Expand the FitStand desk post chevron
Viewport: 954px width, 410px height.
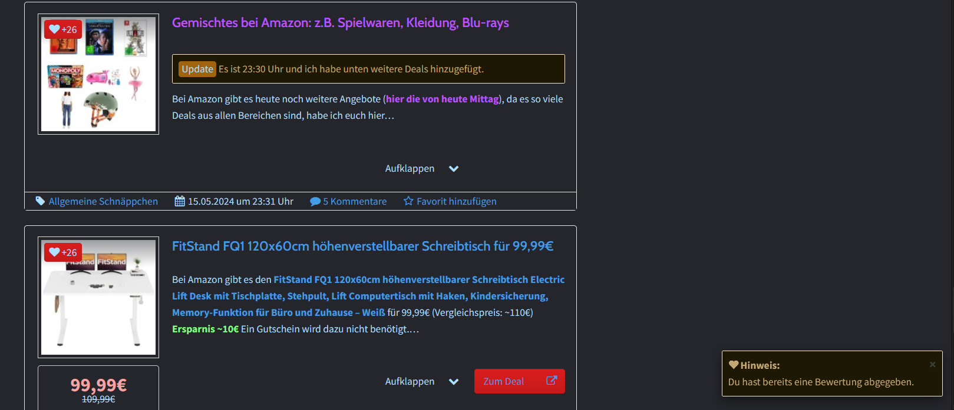(454, 382)
